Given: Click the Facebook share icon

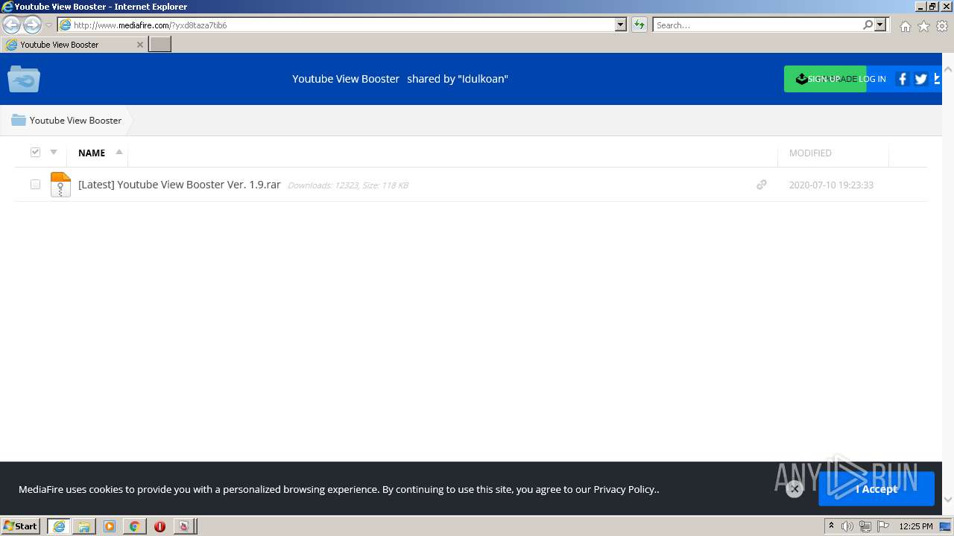Looking at the screenshot, I should 902,79.
